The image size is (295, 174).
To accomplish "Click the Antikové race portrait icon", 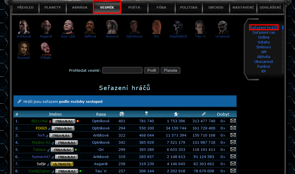I will pyautogui.click(x=24, y=27).
